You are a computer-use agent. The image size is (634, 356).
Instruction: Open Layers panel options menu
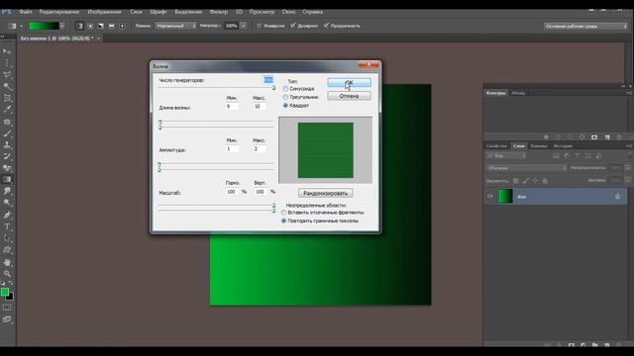tap(629, 146)
